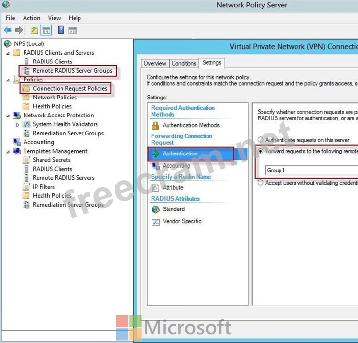Collapse the RADIUS Clients and Servers node

[8, 53]
